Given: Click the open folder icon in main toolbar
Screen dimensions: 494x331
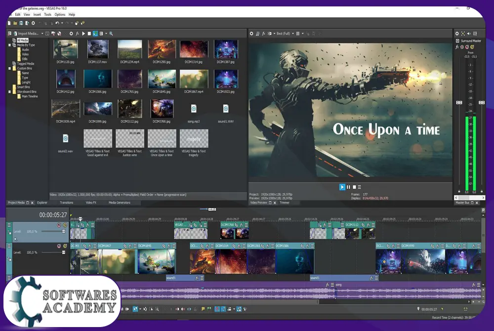Looking at the screenshot, I should click(15, 23).
